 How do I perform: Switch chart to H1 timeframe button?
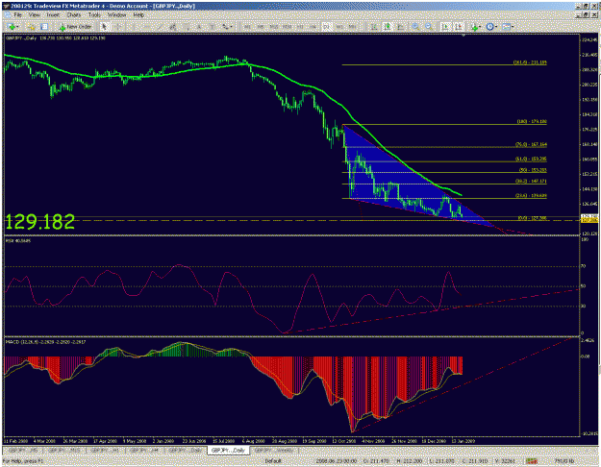pos(300,27)
